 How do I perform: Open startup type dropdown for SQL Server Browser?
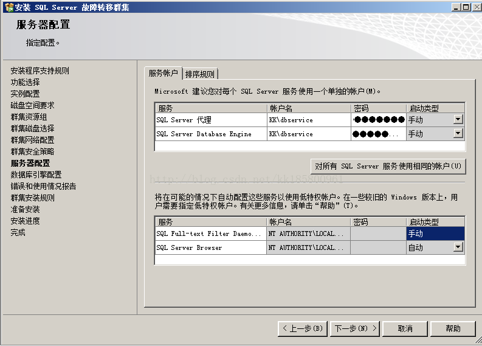coord(458,247)
